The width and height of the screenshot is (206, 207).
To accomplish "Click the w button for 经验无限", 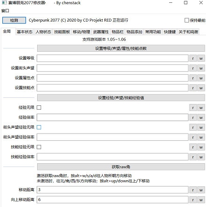I will [201, 108].
